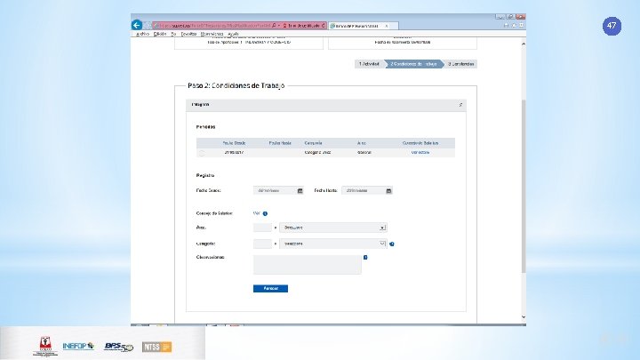Image resolution: width=640 pixels, height=360 pixels.
Task: Open the Herramientas menu
Action: pos(212,34)
